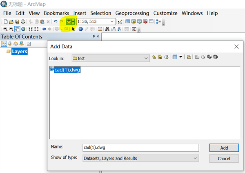Open the Edit menu
245x173 pixels.
coord(20,13)
